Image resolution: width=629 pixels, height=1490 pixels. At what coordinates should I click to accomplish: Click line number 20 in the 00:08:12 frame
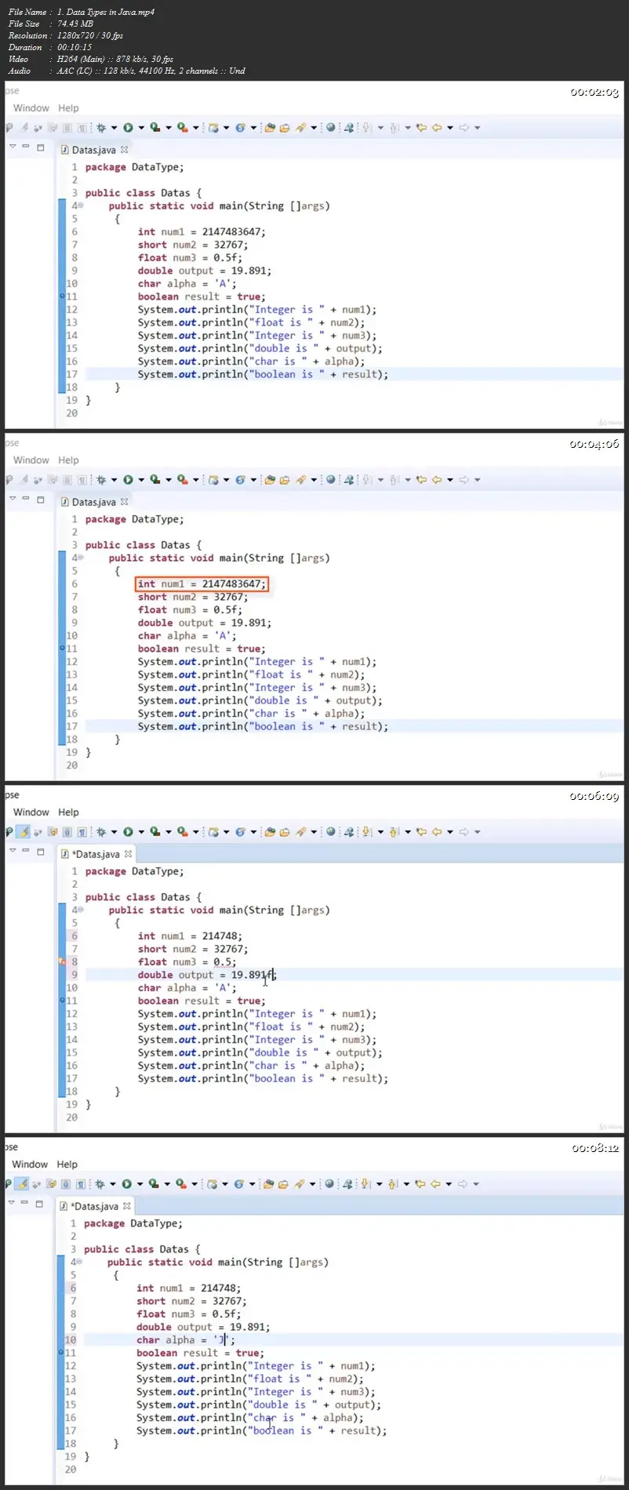pyautogui.click(x=71, y=1470)
